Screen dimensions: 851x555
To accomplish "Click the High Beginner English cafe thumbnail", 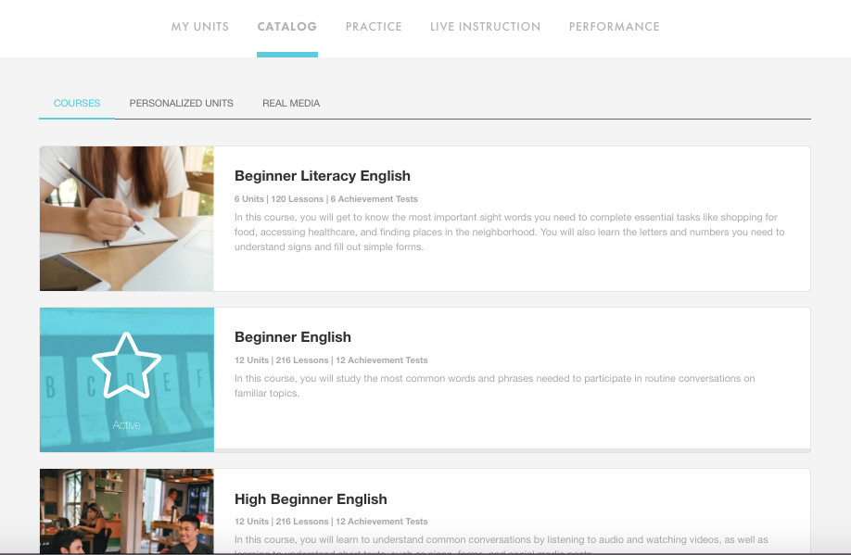I will [126, 511].
